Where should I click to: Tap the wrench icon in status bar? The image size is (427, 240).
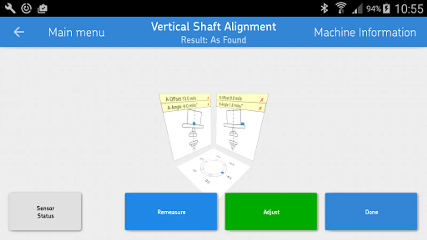pyautogui.click(x=10, y=9)
